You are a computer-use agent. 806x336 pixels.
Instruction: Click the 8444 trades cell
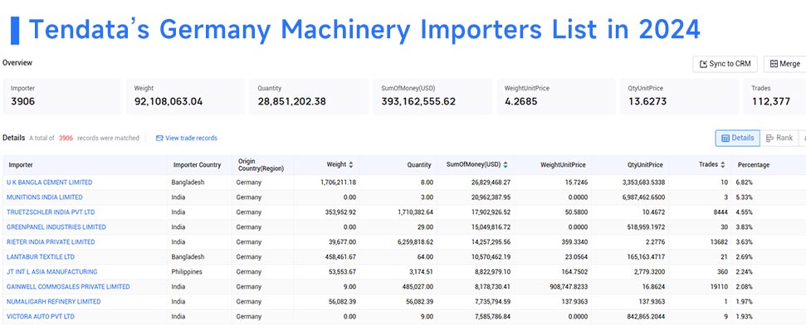point(721,212)
